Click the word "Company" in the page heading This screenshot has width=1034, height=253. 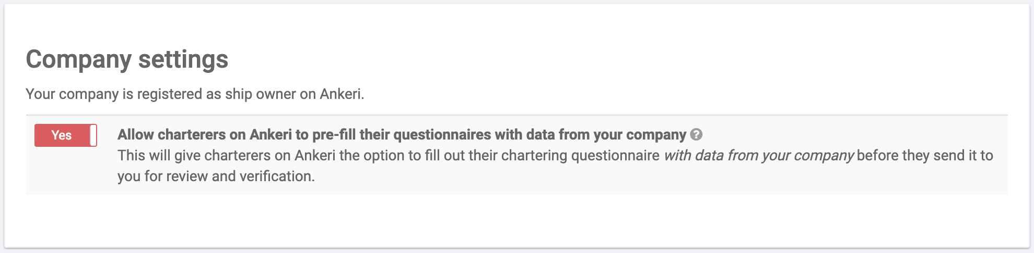[x=78, y=59]
